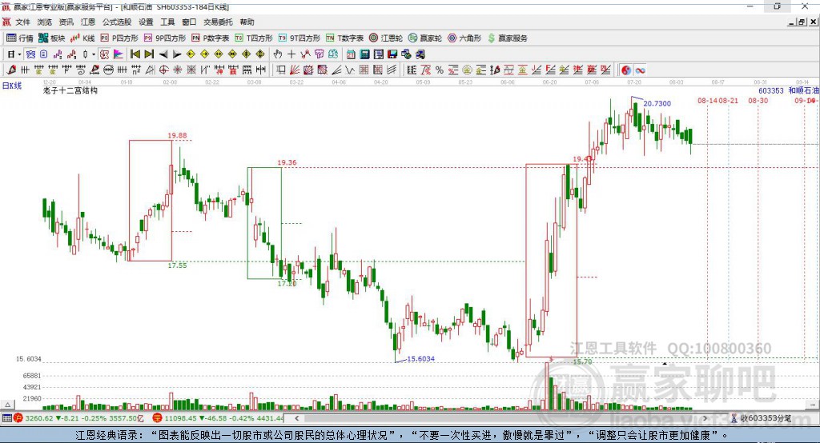Select the rectangle box drawing tool
The image size is (820, 443).
[x=280, y=70]
